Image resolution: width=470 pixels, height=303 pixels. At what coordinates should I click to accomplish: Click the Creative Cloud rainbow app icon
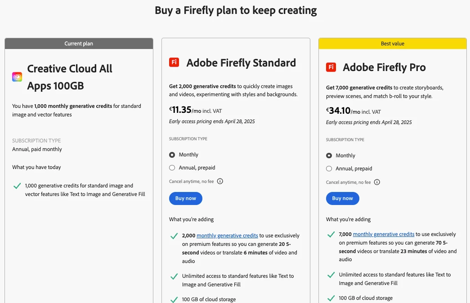17,77
